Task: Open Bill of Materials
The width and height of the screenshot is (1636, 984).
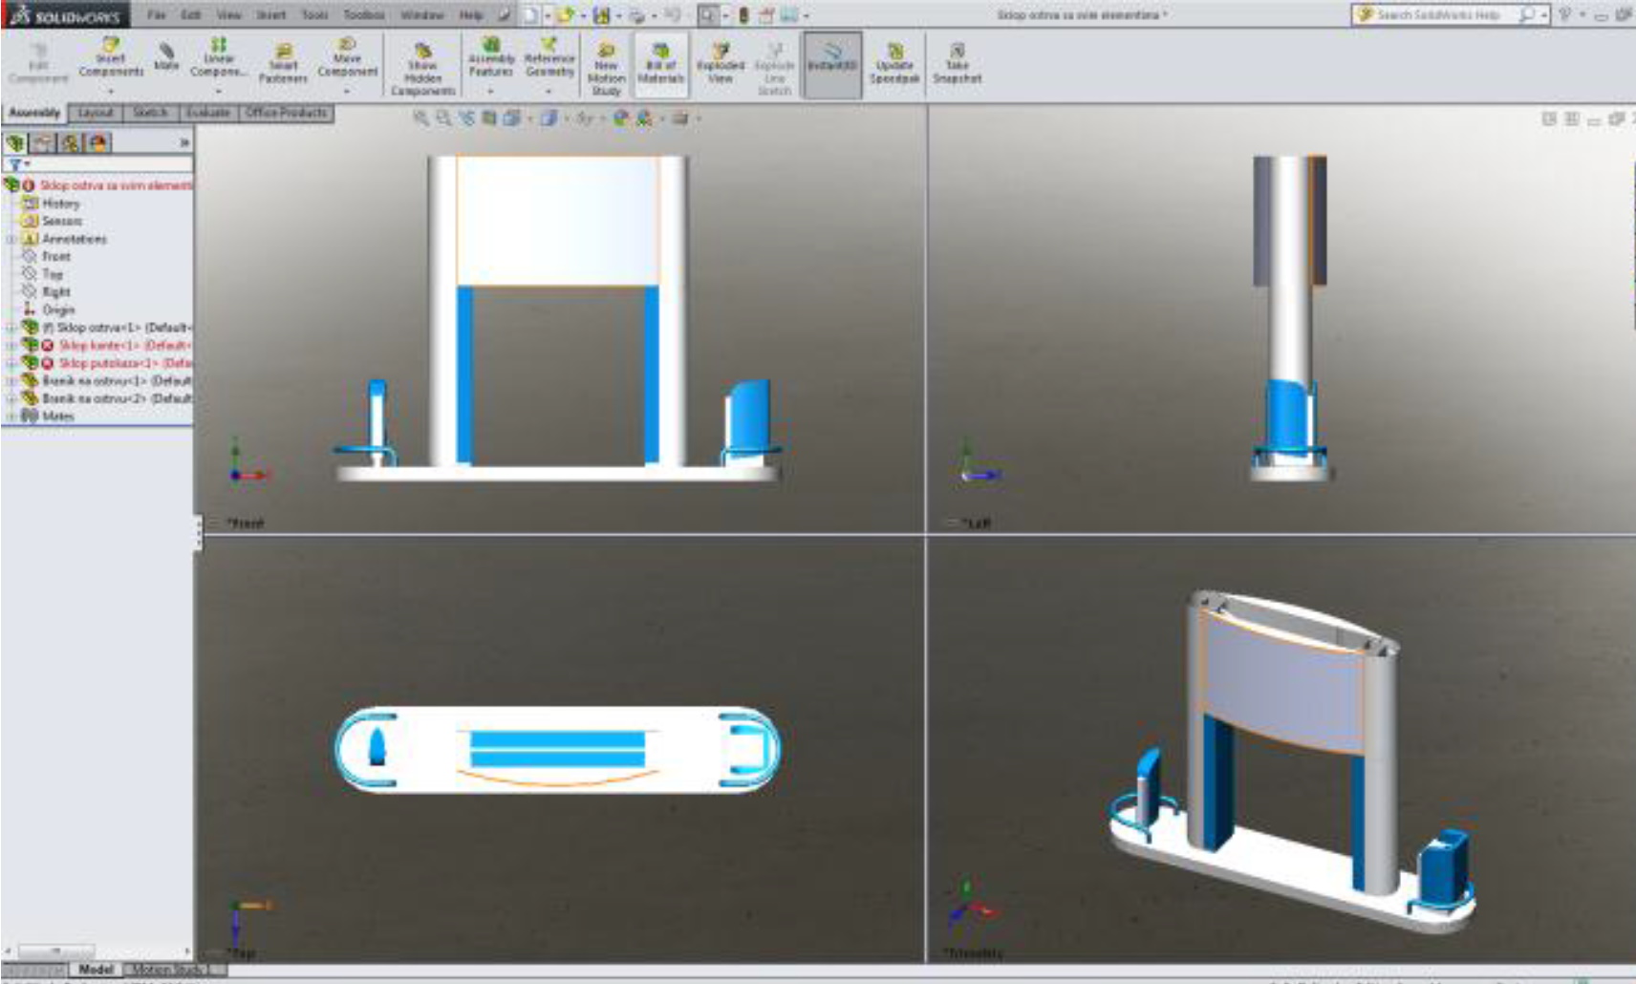Action: (x=660, y=62)
